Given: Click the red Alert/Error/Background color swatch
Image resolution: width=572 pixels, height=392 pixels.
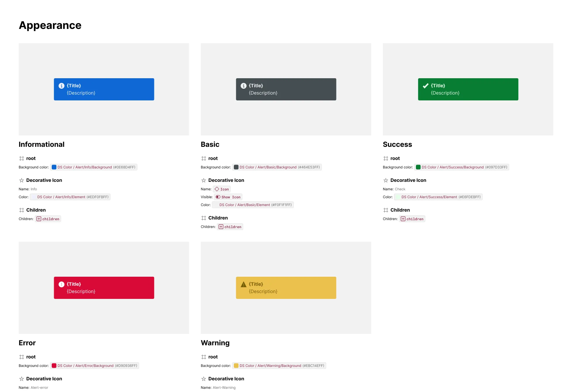Looking at the screenshot, I should [x=54, y=366].
